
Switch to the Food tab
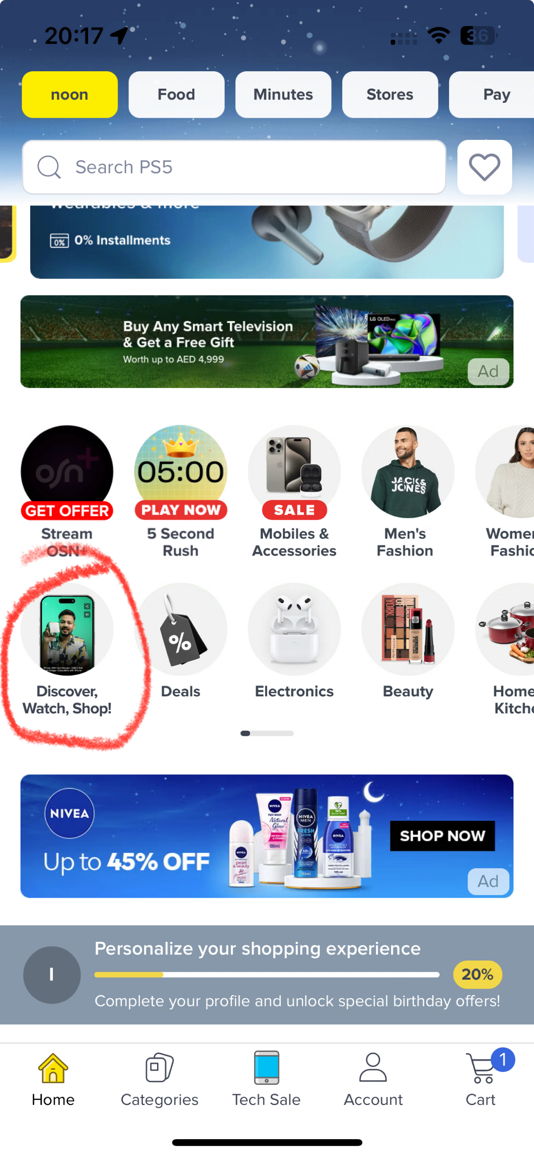176,94
